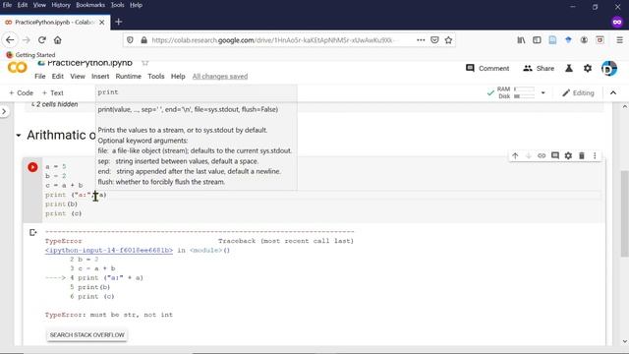
Task: Expand the 2 cells hidden row
Action: coord(55,104)
